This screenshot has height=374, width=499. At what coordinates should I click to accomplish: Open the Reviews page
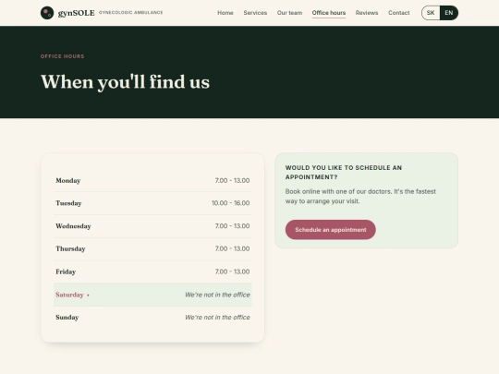[367, 13]
